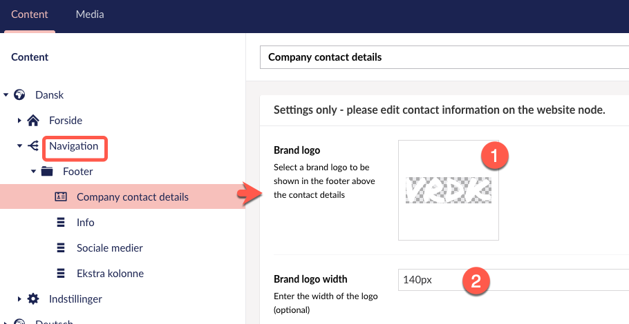Expand the Indstillinger node arrow
Image resolution: width=629 pixels, height=324 pixels.
(x=19, y=298)
